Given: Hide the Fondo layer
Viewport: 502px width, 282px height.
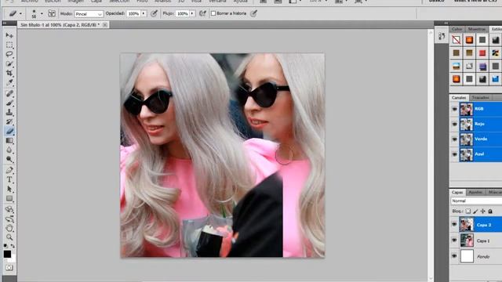Looking at the screenshot, I should point(454,256).
